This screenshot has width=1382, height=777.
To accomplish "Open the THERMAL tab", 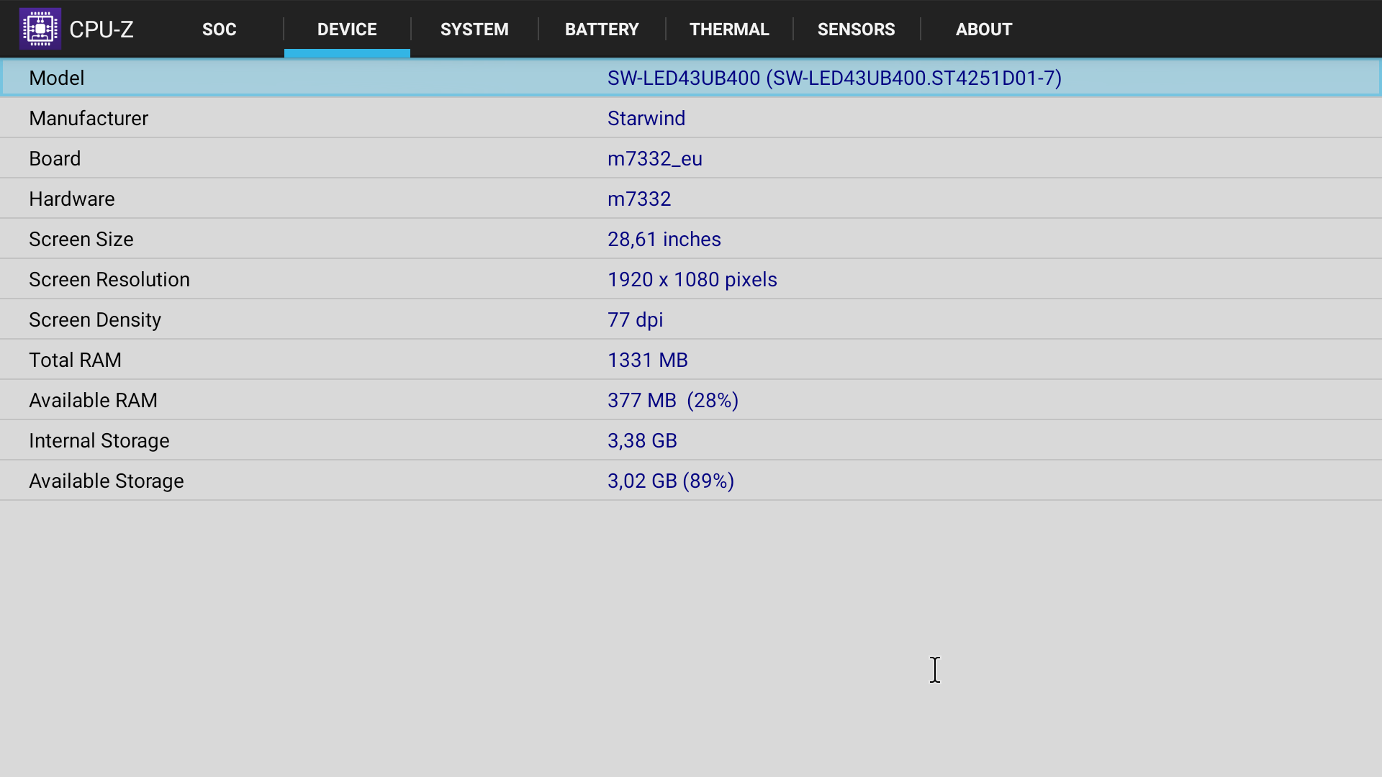I will 729,29.
